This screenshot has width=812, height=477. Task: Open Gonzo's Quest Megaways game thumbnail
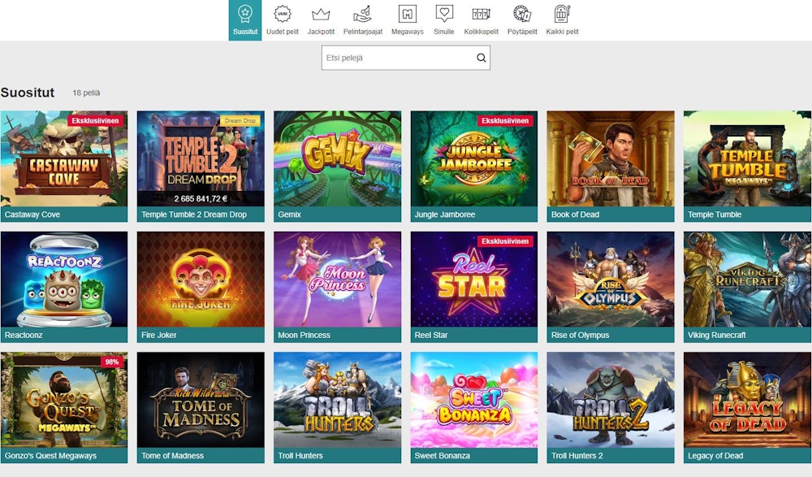coord(64,399)
